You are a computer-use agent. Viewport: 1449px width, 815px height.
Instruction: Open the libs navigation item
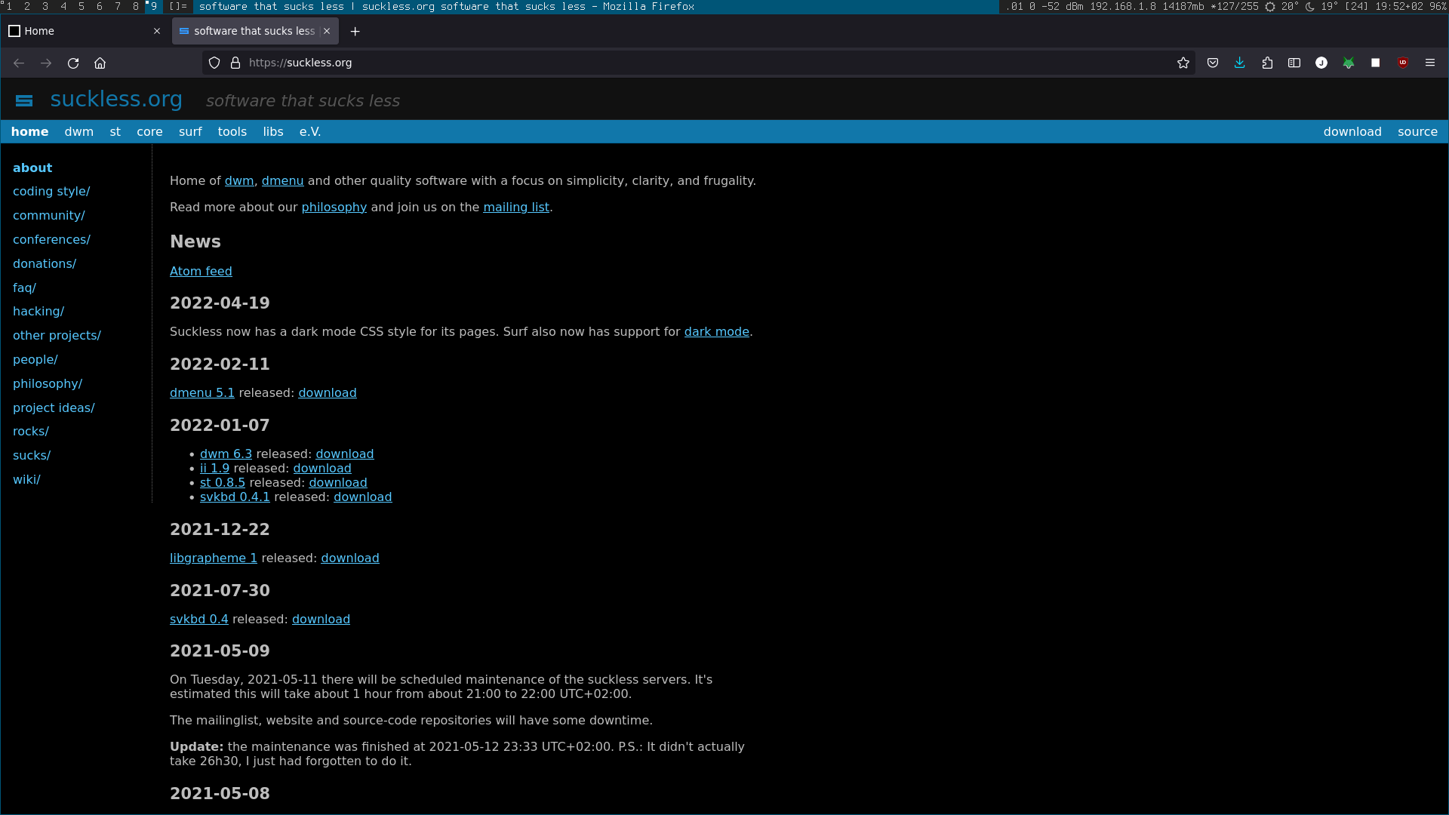[x=273, y=132]
